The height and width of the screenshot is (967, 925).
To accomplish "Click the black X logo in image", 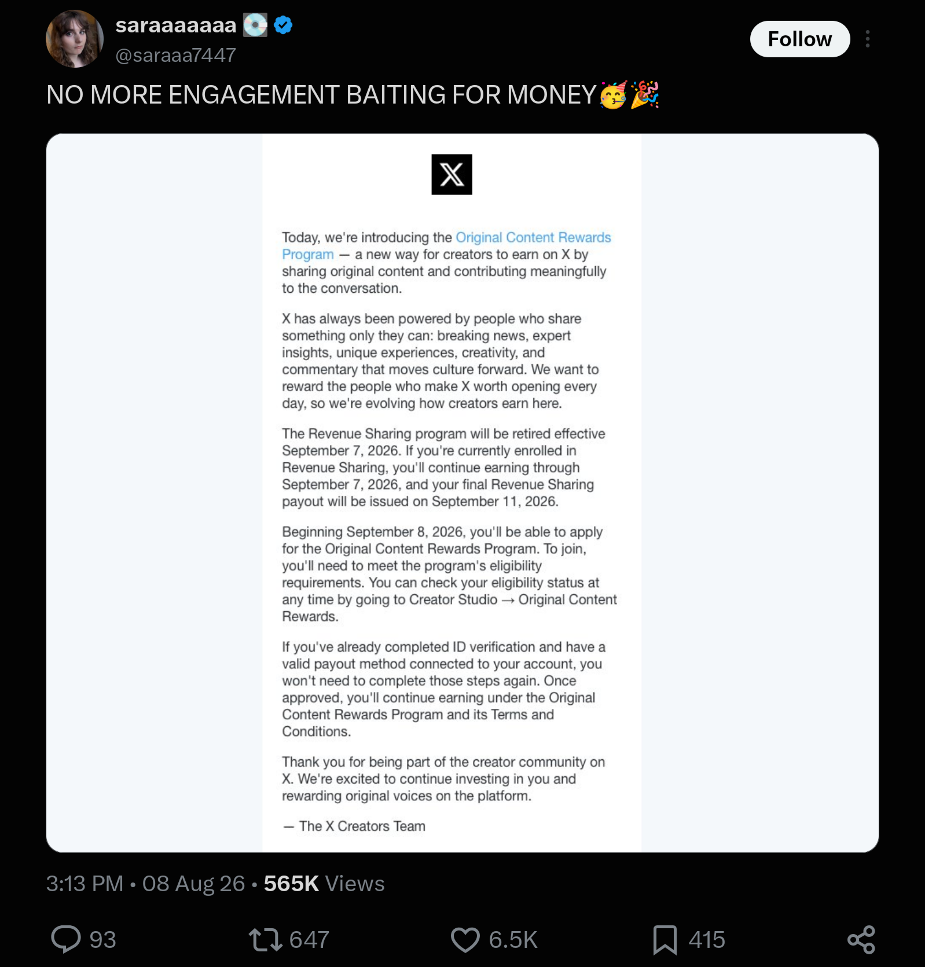I will coord(452,174).
